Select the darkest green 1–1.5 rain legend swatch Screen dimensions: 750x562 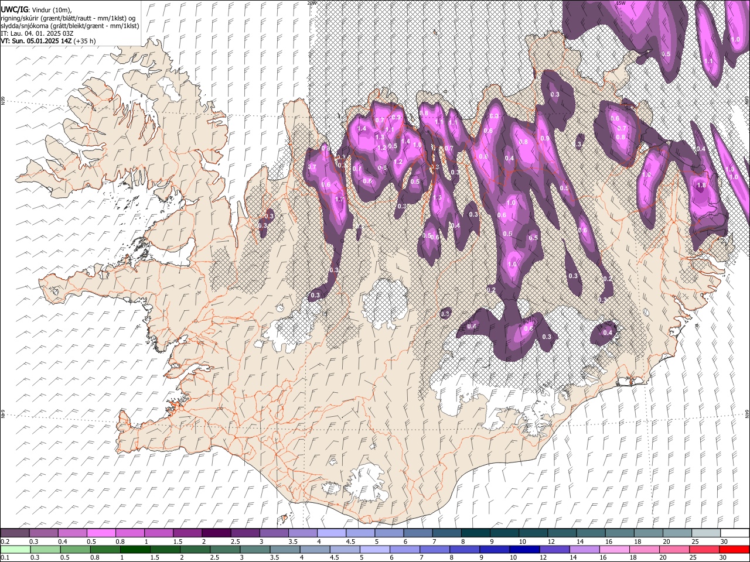click(x=135, y=549)
